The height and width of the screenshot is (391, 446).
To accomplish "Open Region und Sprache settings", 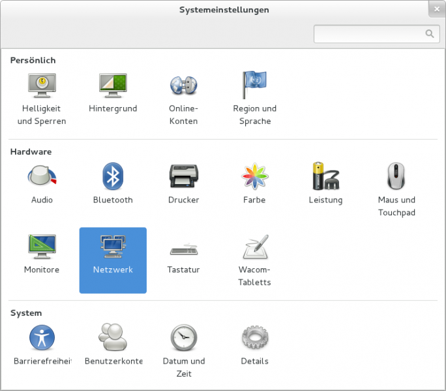I will [254, 99].
